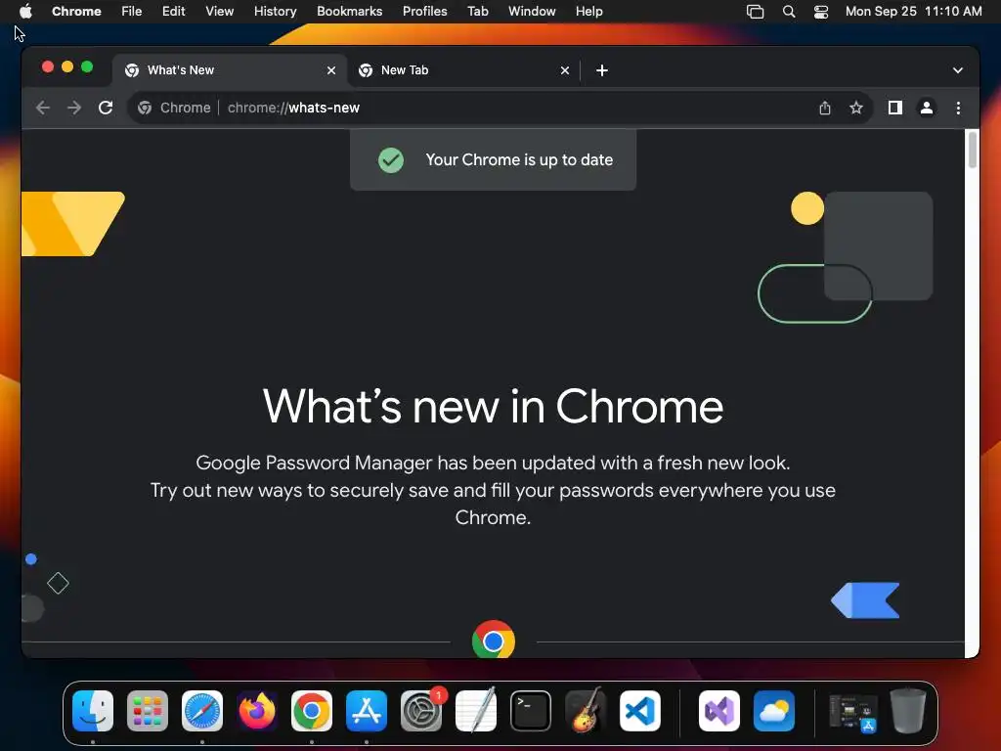This screenshot has height=751, width=1001.
Task: Open the Chrome application menu
Action: click(76, 12)
